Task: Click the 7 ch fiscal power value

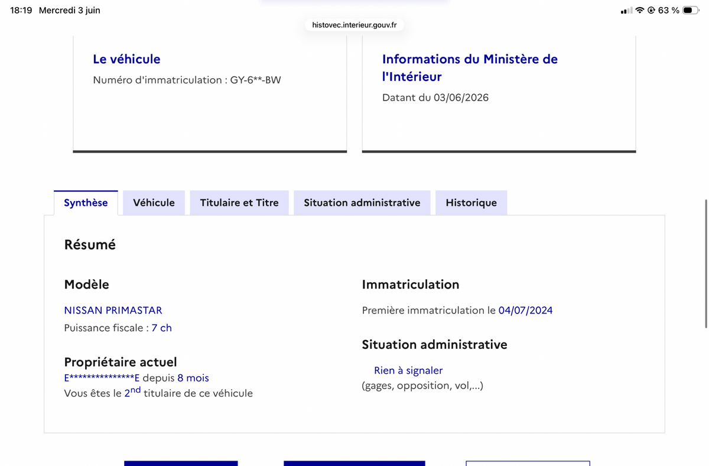Action: 162,328
